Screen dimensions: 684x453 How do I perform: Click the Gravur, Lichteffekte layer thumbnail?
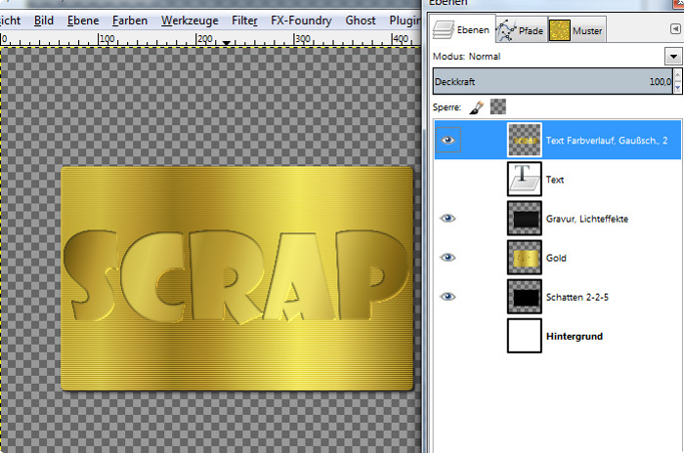(x=527, y=219)
